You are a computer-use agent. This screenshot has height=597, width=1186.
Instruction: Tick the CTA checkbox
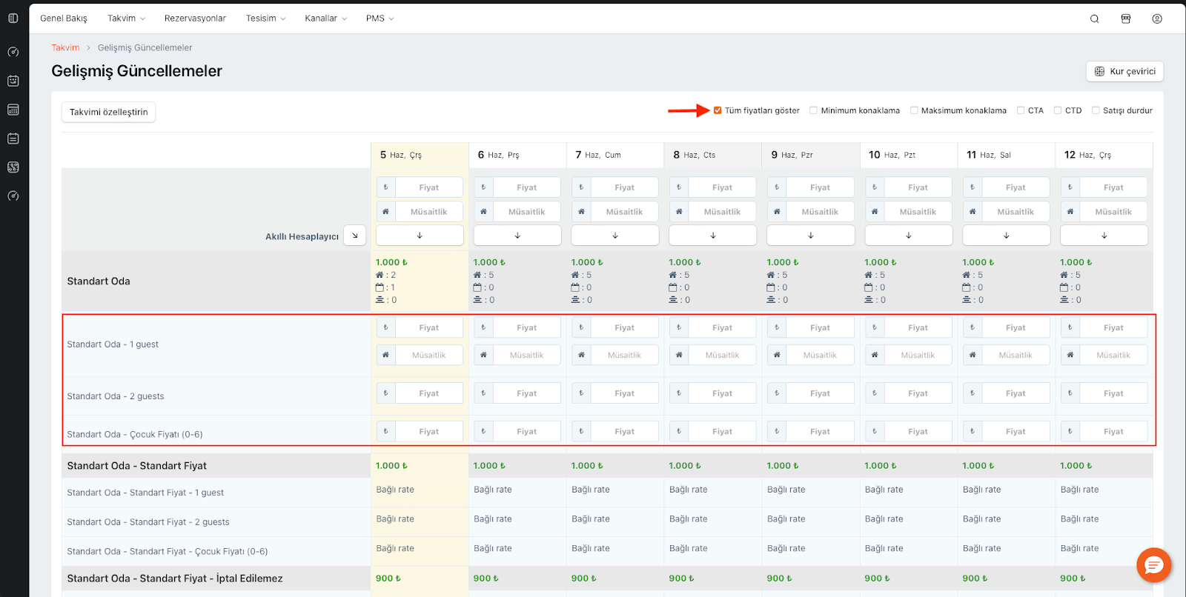pos(1021,110)
